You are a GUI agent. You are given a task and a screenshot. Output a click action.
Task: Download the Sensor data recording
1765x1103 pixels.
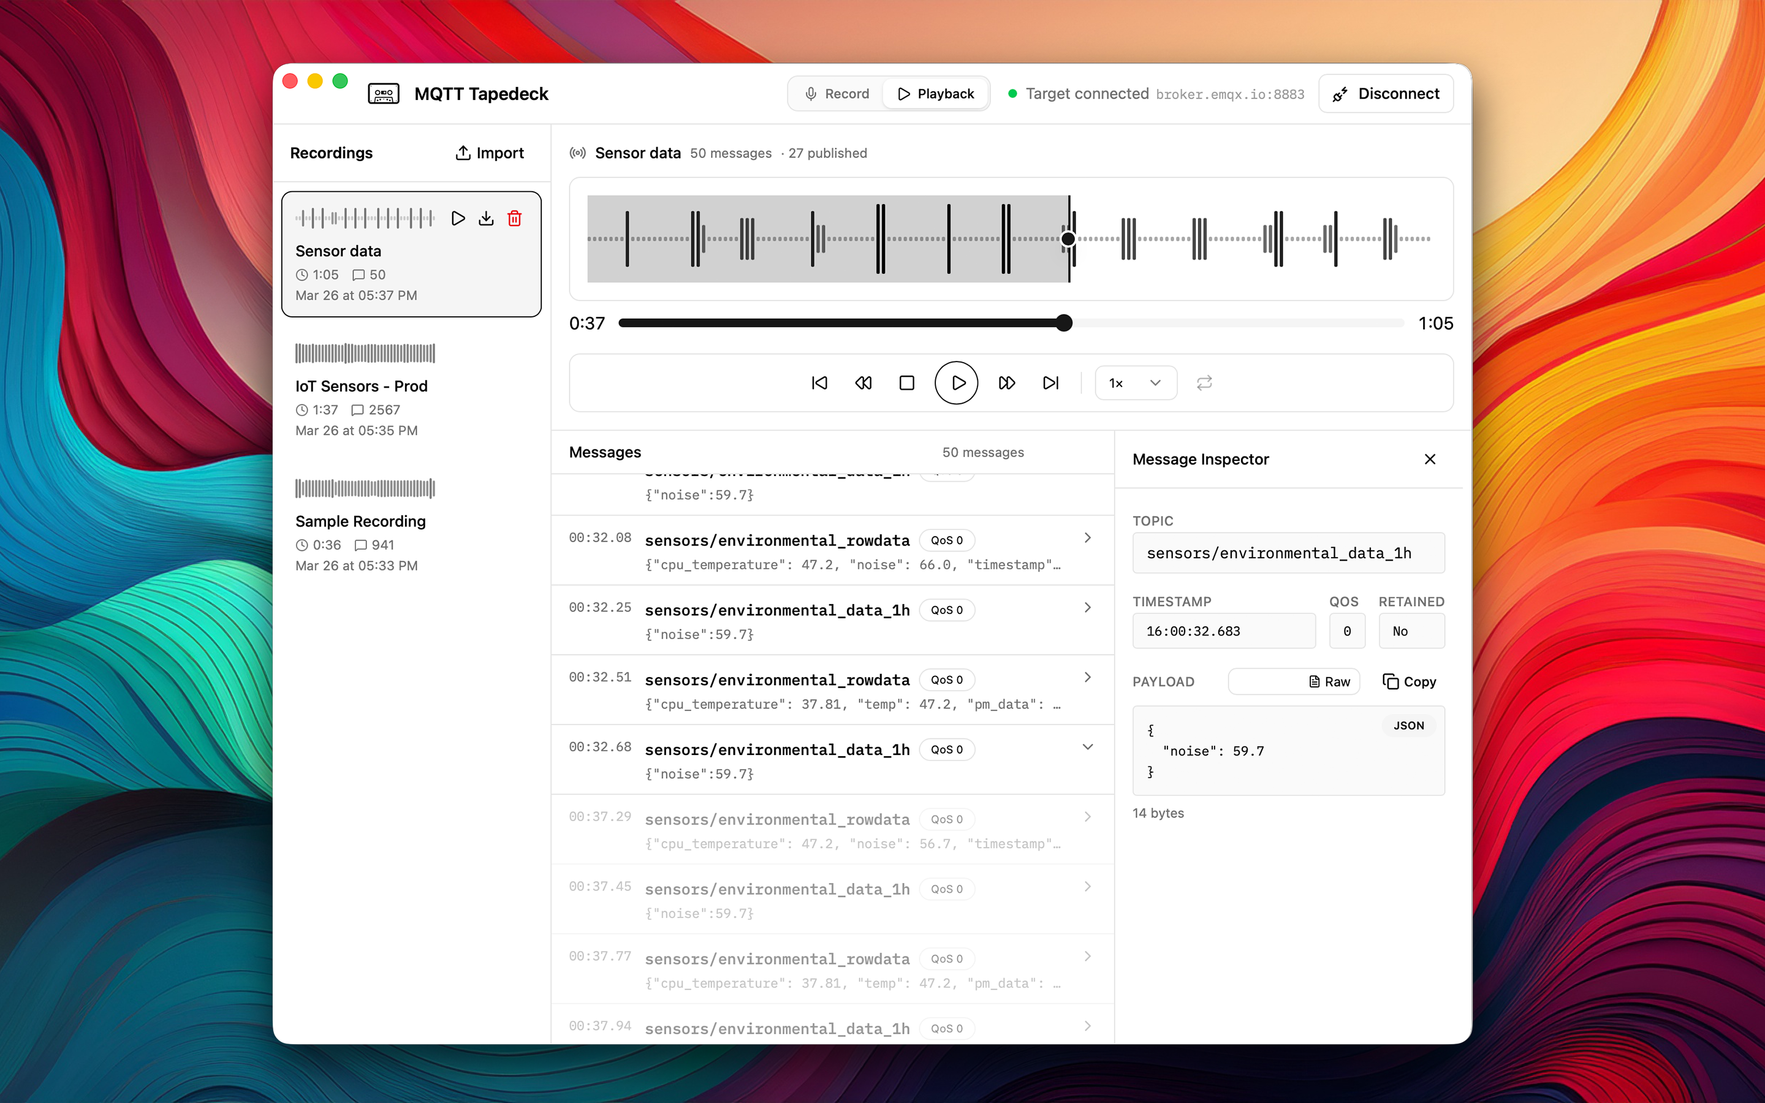click(x=487, y=218)
